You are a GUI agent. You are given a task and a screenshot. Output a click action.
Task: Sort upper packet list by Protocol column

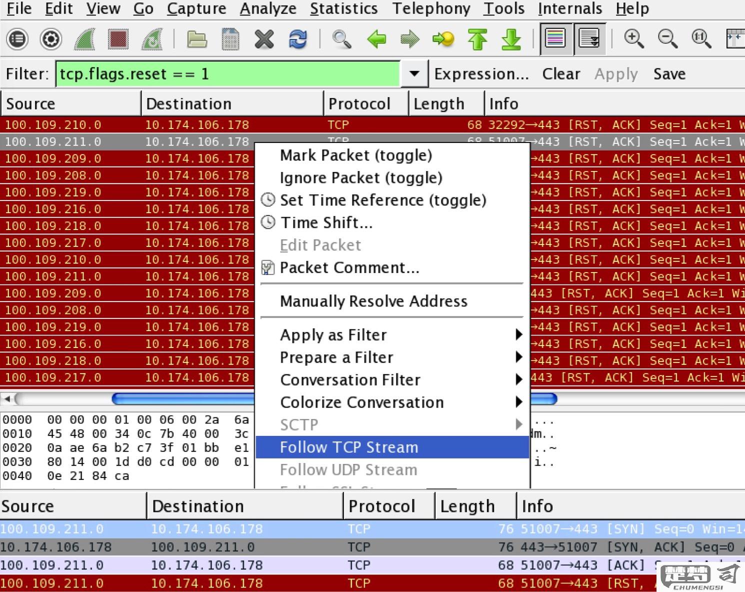click(x=366, y=103)
